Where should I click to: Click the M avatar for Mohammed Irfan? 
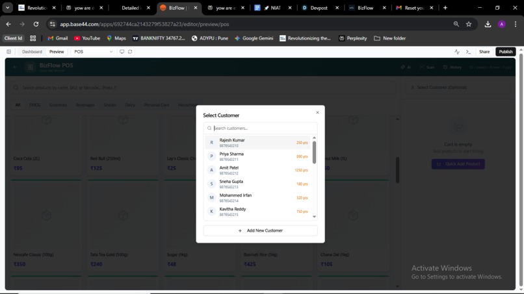211,197
